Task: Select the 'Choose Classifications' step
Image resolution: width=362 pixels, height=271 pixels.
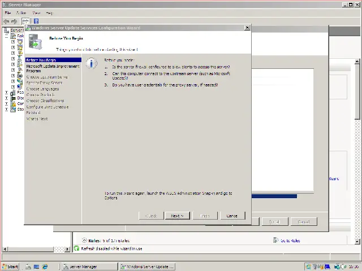Action: 45,100
